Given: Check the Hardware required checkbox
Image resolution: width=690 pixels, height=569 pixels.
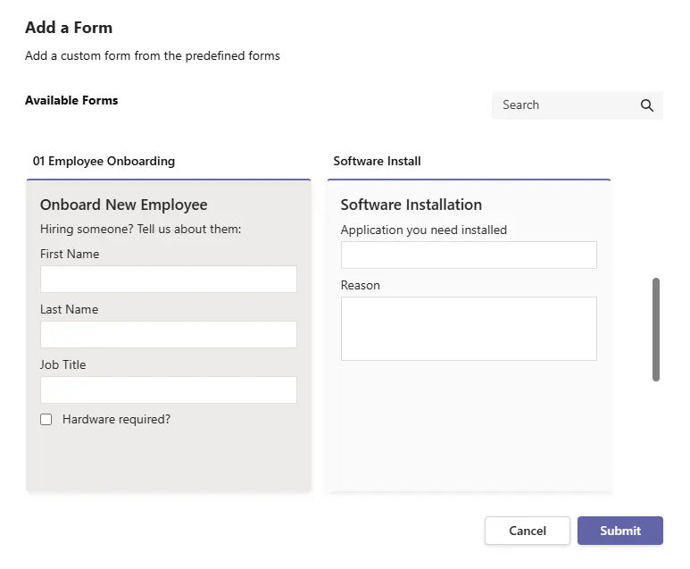Looking at the screenshot, I should [x=46, y=420].
